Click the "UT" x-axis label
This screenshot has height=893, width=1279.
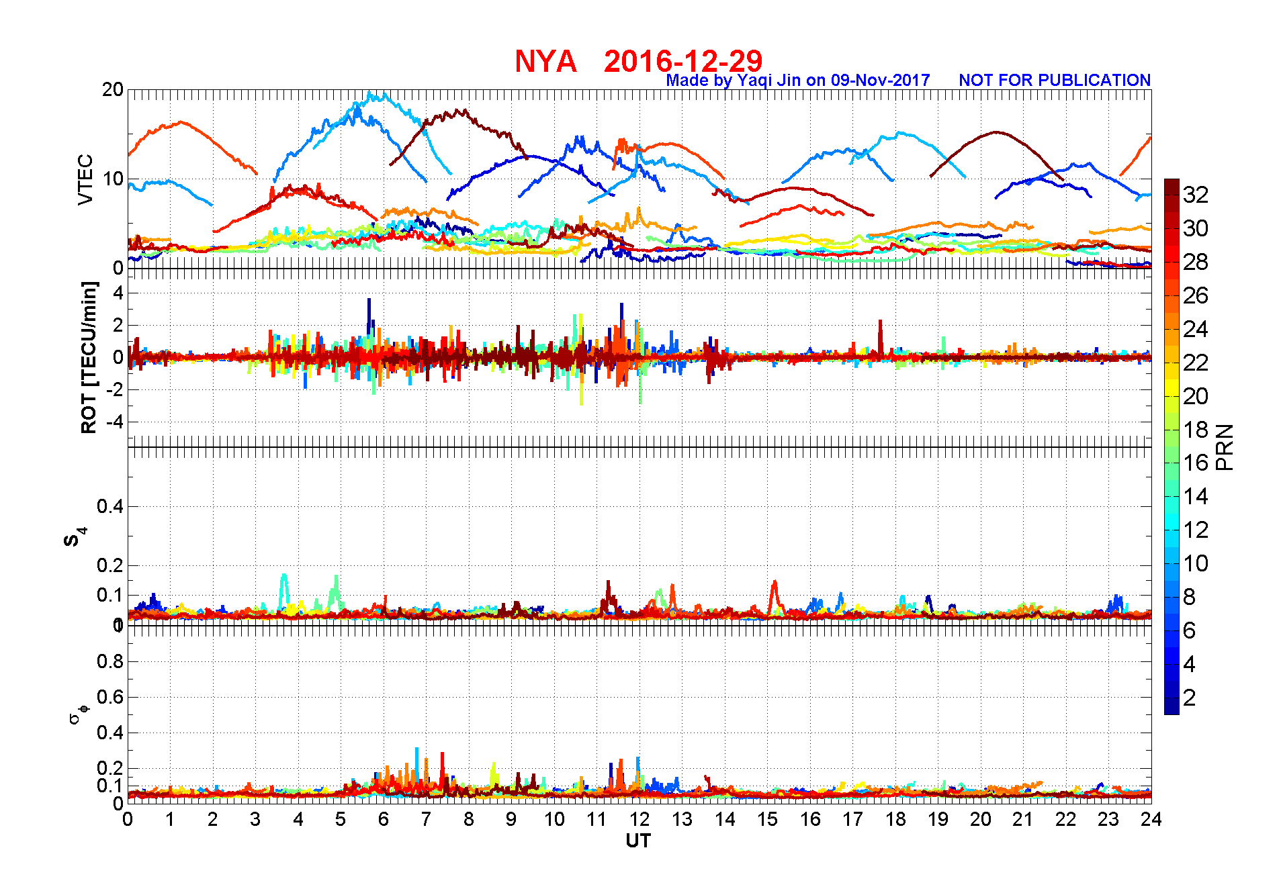[638, 841]
